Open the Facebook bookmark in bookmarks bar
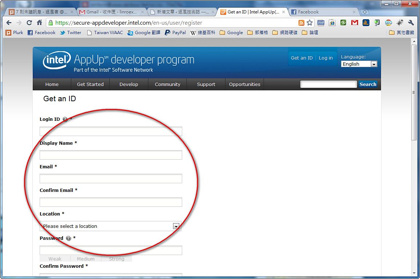This screenshot has width=420, height=279. click(x=41, y=33)
